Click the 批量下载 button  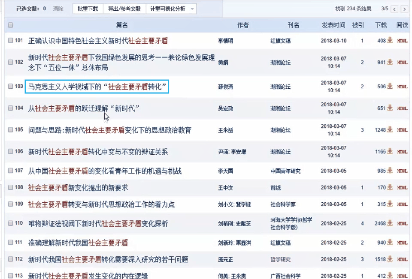coord(88,9)
